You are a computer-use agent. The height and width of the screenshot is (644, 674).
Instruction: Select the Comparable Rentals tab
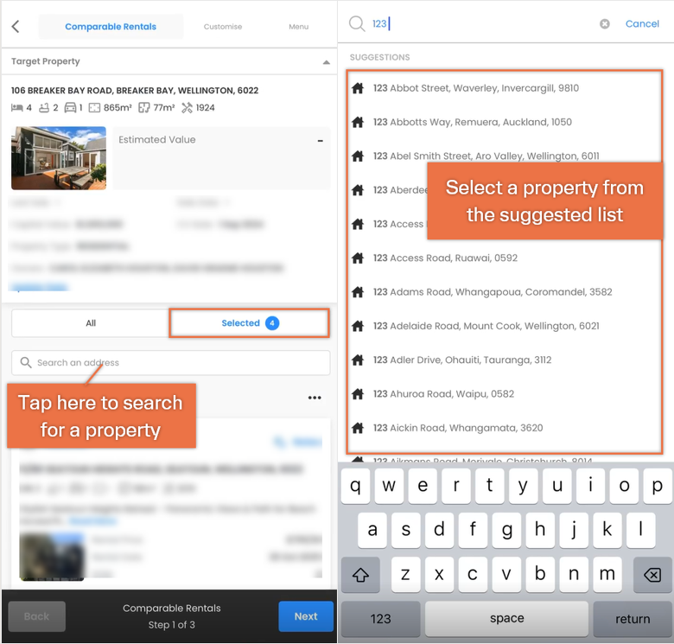(x=111, y=27)
